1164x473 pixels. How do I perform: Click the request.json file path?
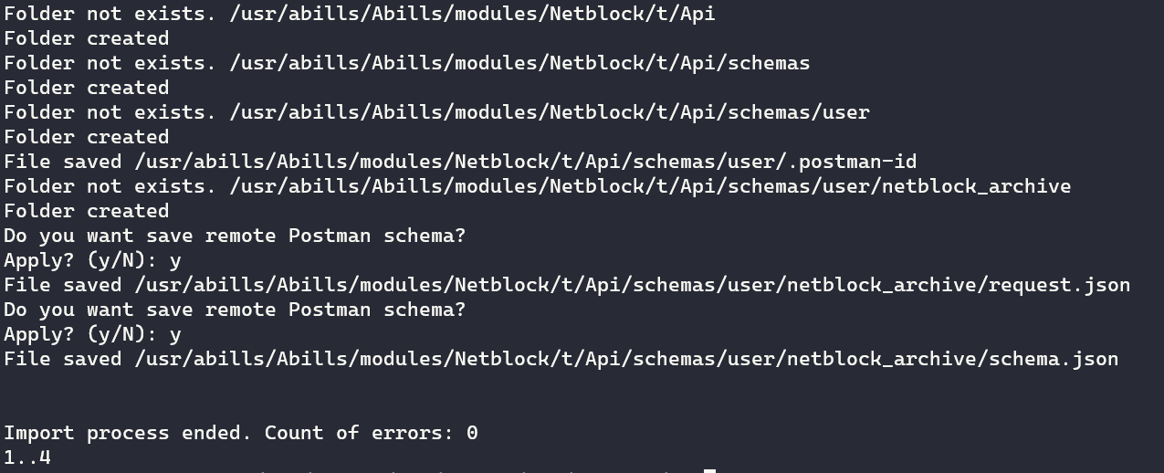click(632, 285)
